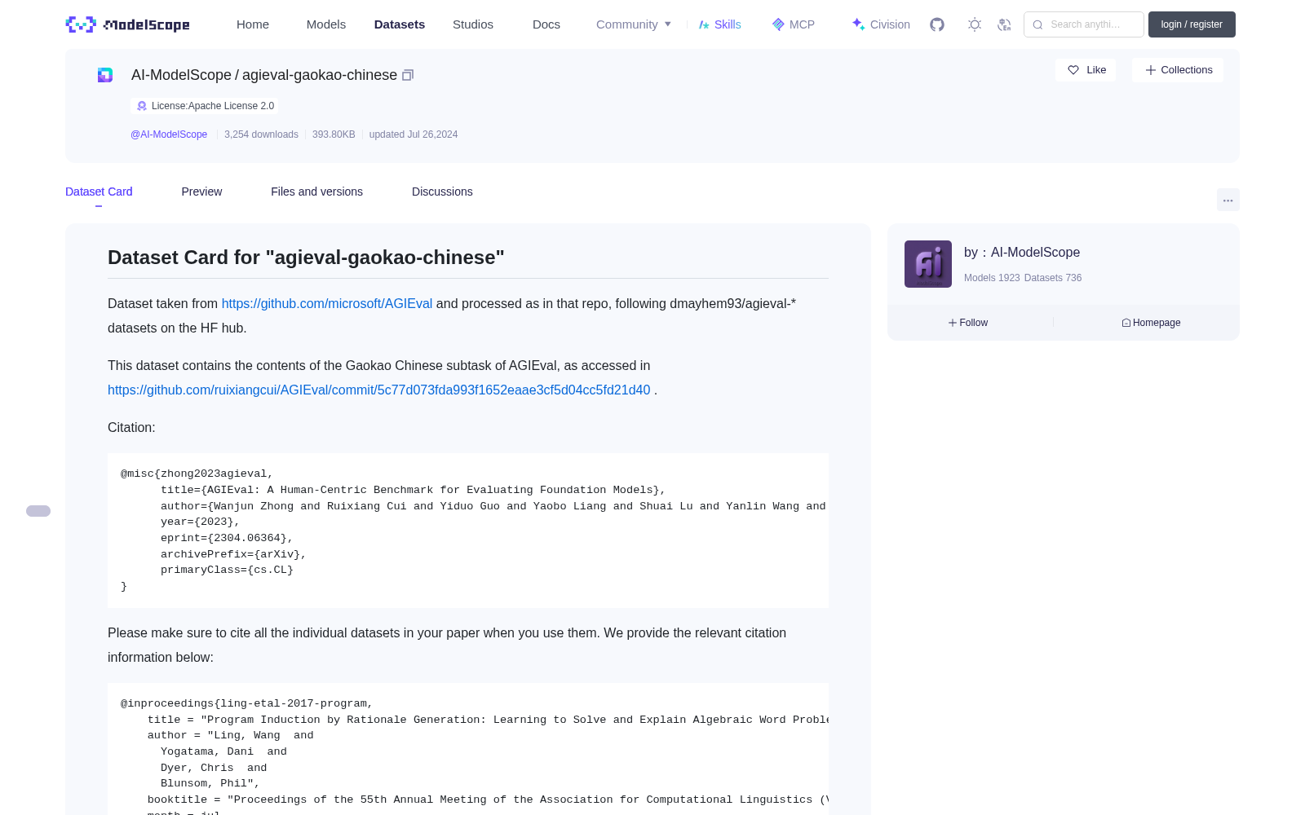Click the Skills icon in navigation

tap(704, 24)
